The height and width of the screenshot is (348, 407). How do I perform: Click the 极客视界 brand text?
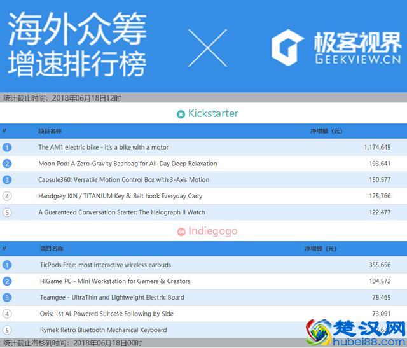point(357,43)
